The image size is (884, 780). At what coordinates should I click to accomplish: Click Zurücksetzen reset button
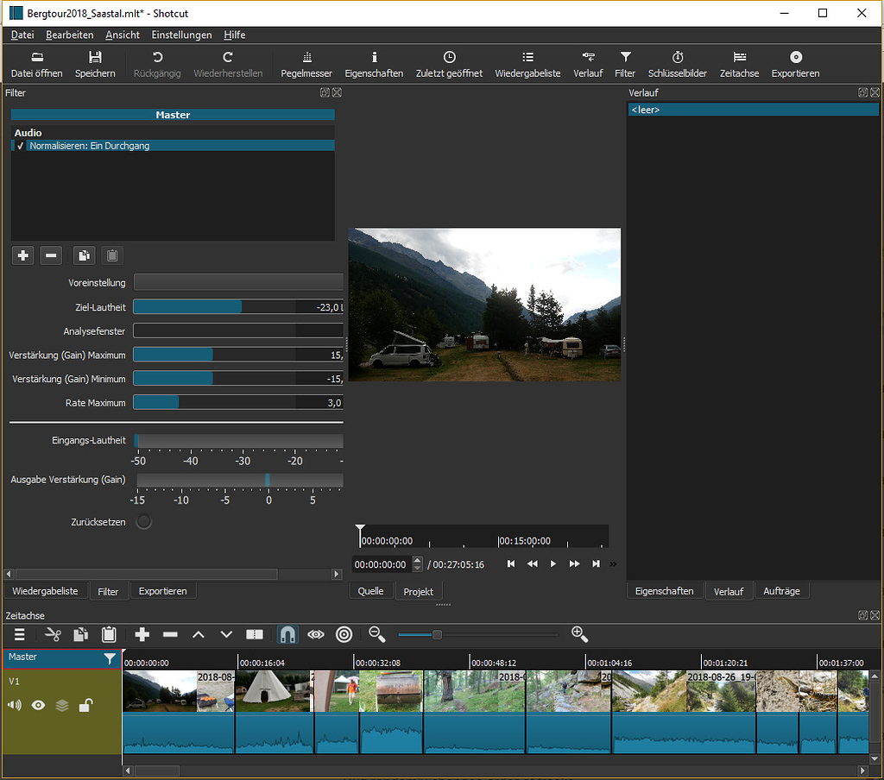[144, 522]
